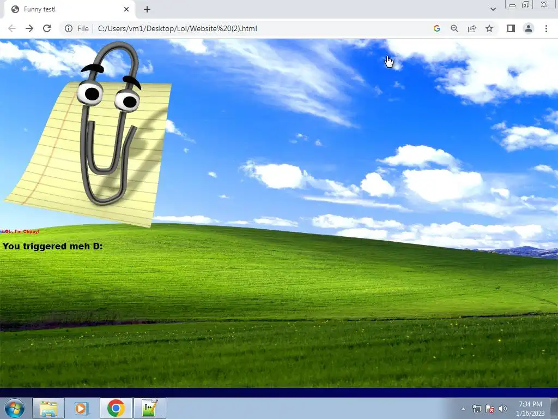Open the Chrome profile menu

click(x=529, y=28)
